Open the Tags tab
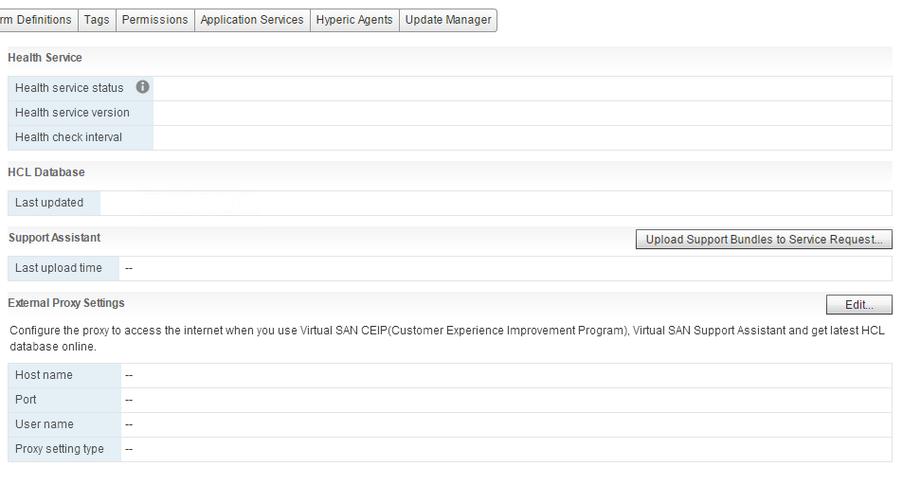This screenshot has width=903, height=485. [97, 20]
